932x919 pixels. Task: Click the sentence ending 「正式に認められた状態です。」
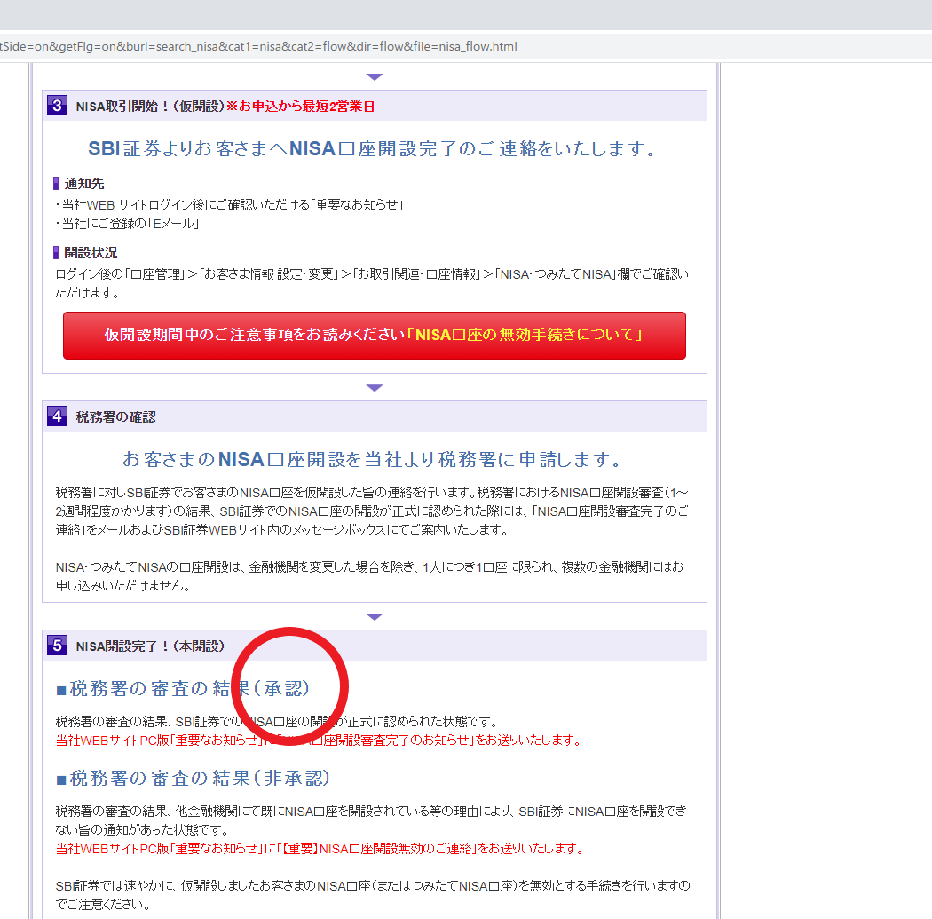[276, 722]
